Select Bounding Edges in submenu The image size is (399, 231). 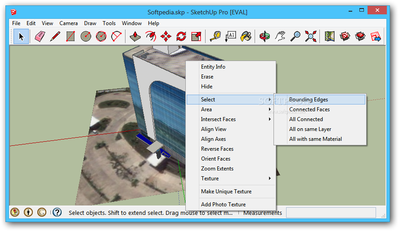coord(320,100)
